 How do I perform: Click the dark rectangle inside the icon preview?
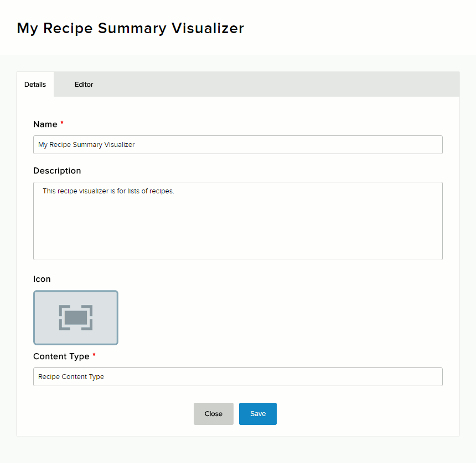[76, 318]
